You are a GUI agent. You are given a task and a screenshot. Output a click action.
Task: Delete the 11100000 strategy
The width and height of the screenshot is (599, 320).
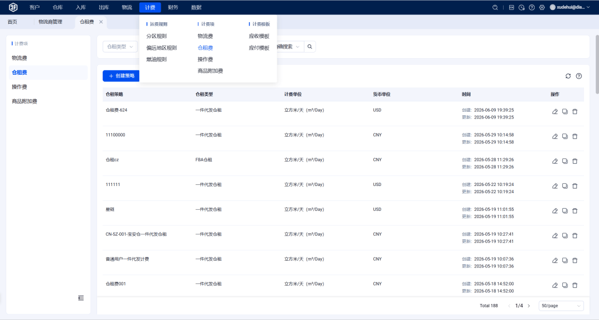point(575,136)
